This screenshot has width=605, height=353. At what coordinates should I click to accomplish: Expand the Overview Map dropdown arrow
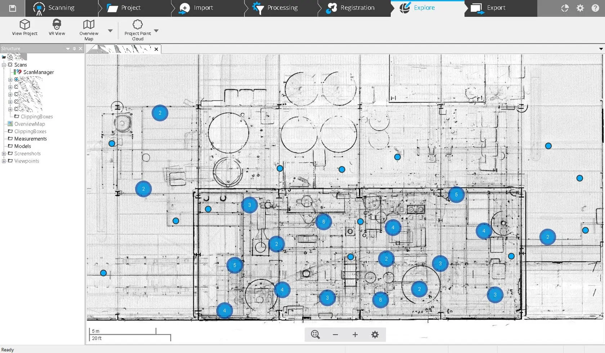pyautogui.click(x=110, y=31)
